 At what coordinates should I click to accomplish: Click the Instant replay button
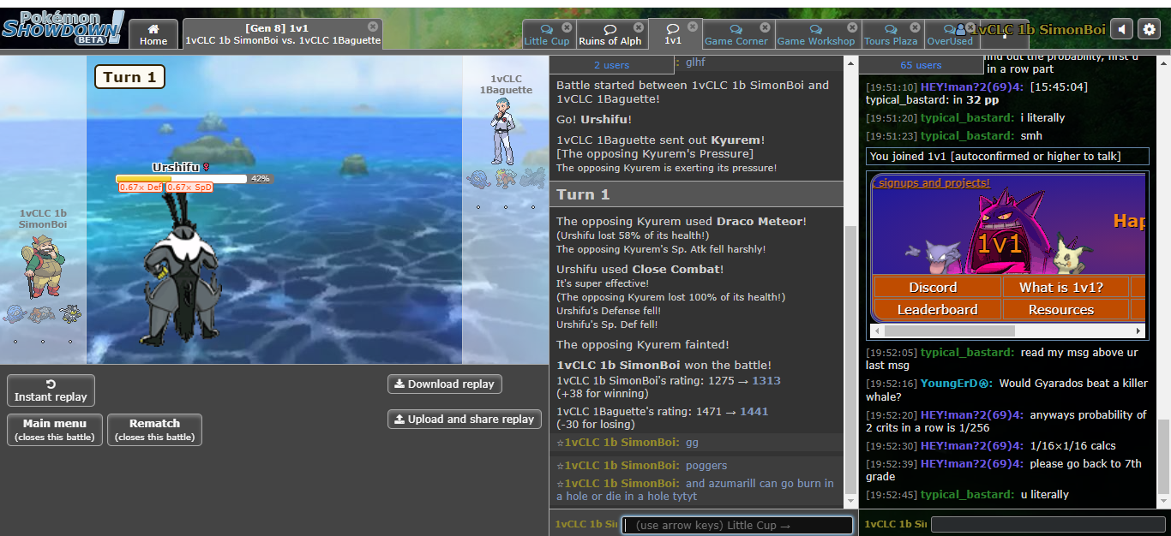pyautogui.click(x=51, y=390)
